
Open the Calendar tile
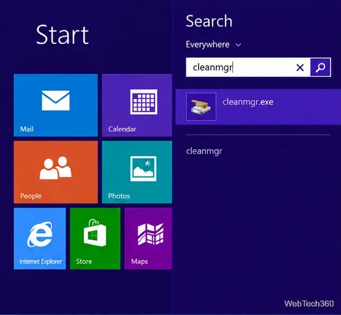(x=137, y=105)
